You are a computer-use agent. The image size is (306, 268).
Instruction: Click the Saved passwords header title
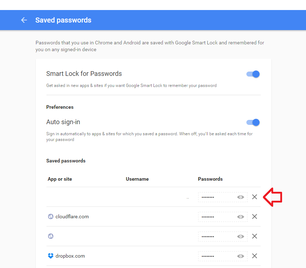tap(63, 20)
